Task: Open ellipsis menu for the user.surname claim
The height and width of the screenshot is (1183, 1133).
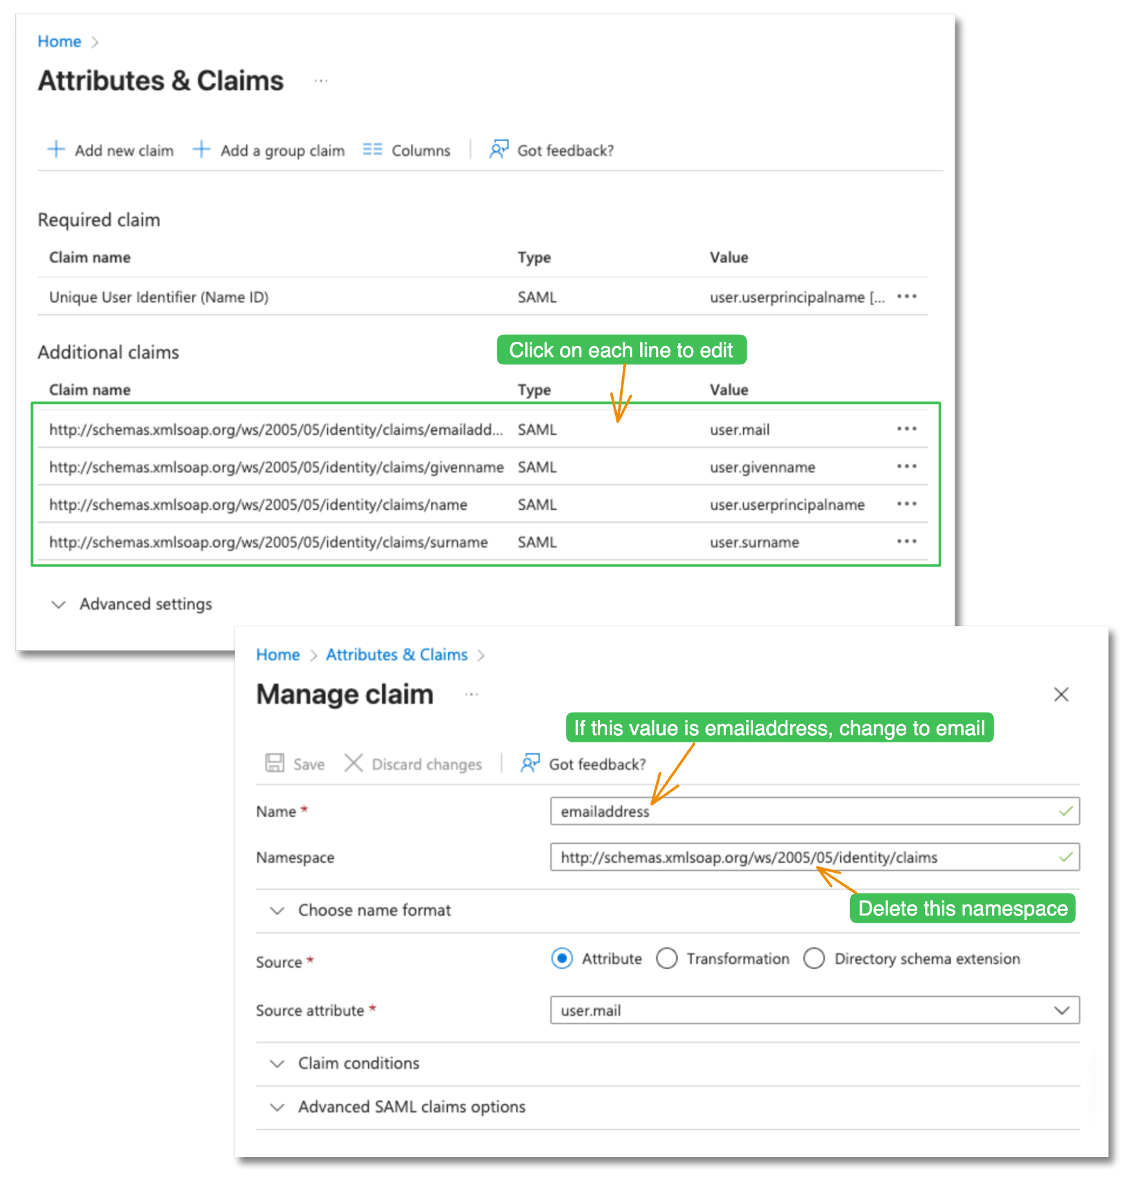Action: (906, 541)
